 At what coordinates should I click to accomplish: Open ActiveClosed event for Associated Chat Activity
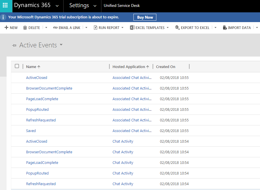pos(37,77)
